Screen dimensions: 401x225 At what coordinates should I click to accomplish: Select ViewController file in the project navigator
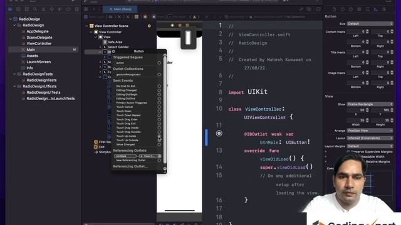(x=39, y=44)
